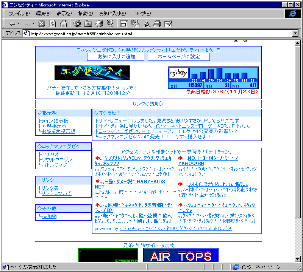Click the アクセスアップ&報酬ゲット テキチェン link
The image size is (303, 272).
(x=176, y=152)
